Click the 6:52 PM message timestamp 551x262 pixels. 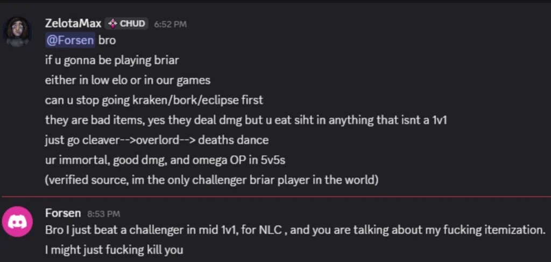click(171, 24)
